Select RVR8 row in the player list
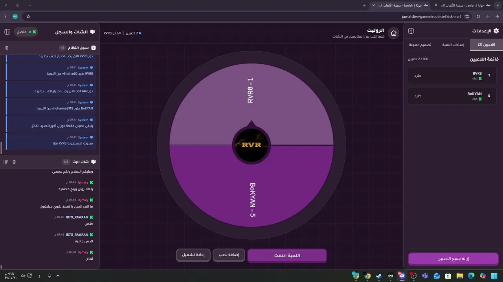The image size is (503, 282). pyautogui.click(x=452, y=76)
